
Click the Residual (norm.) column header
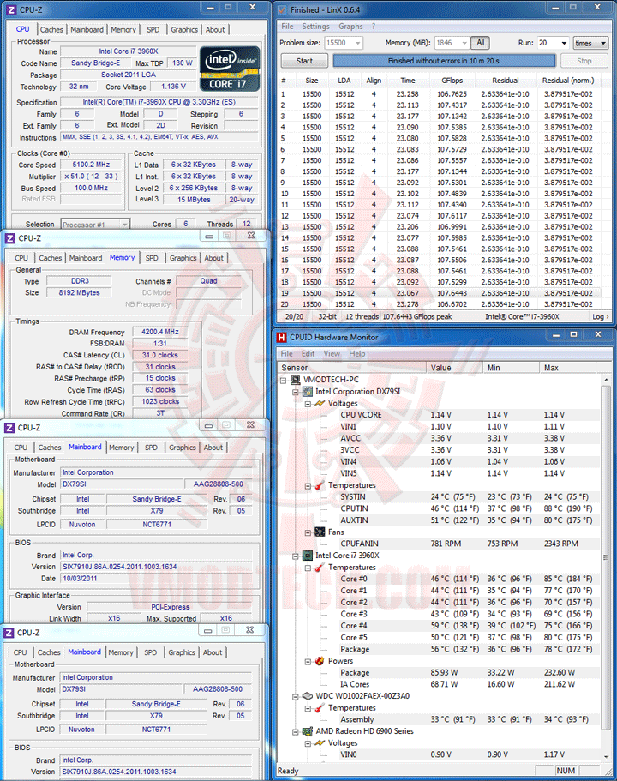tap(568, 81)
